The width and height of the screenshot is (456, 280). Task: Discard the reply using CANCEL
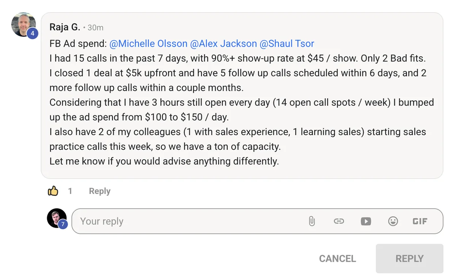(x=337, y=258)
